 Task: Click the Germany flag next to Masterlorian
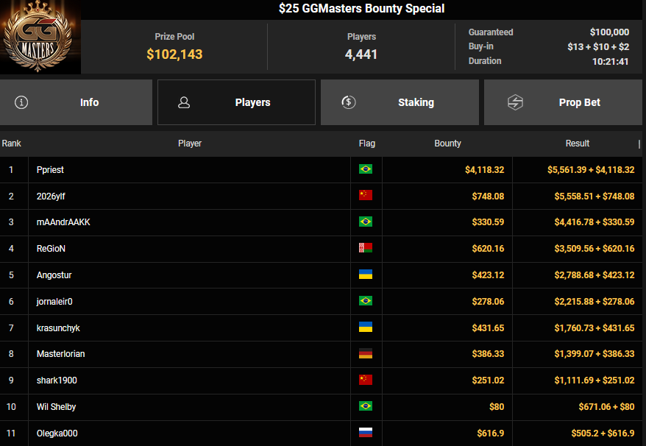tap(365, 354)
